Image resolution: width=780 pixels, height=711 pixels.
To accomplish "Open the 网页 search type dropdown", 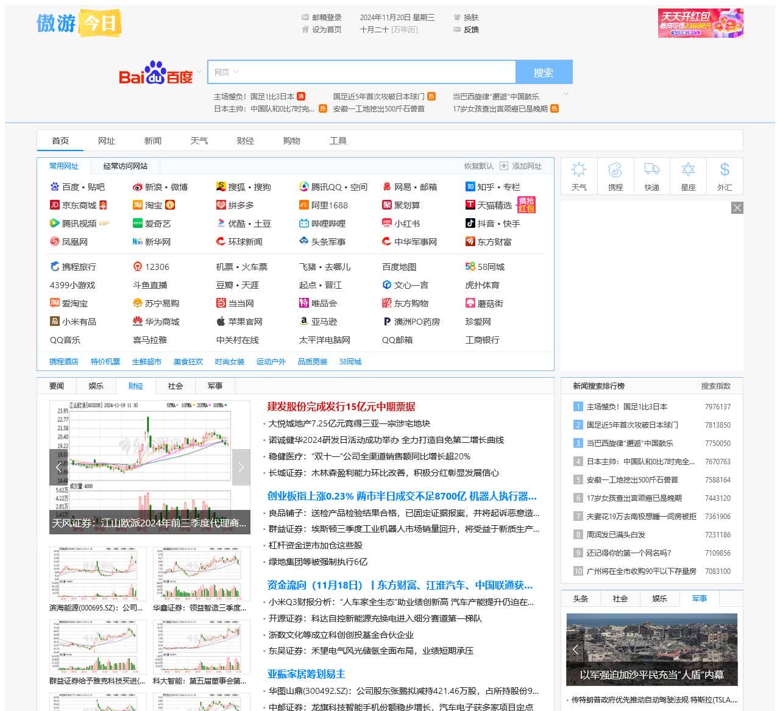I will [x=226, y=72].
